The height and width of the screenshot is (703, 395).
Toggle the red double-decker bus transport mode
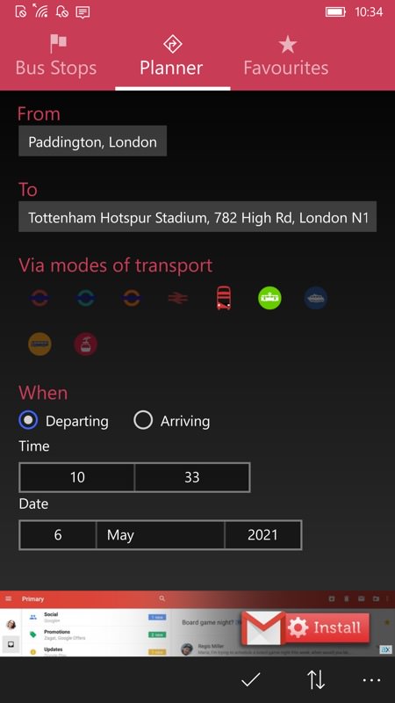[224, 298]
